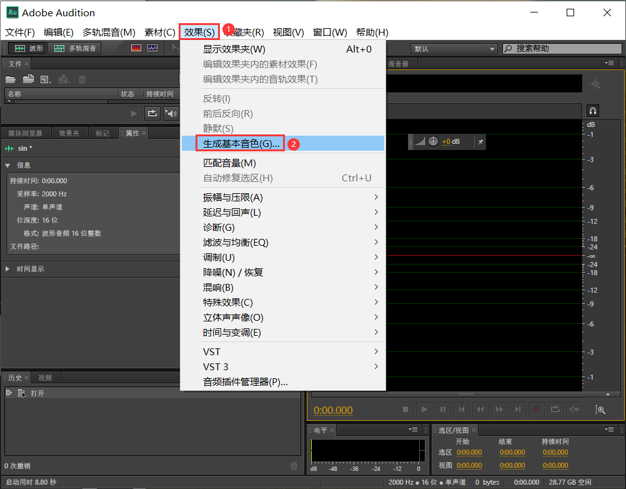Open the new file icon dropdown
This screenshot has width=626, height=489.
(46, 79)
